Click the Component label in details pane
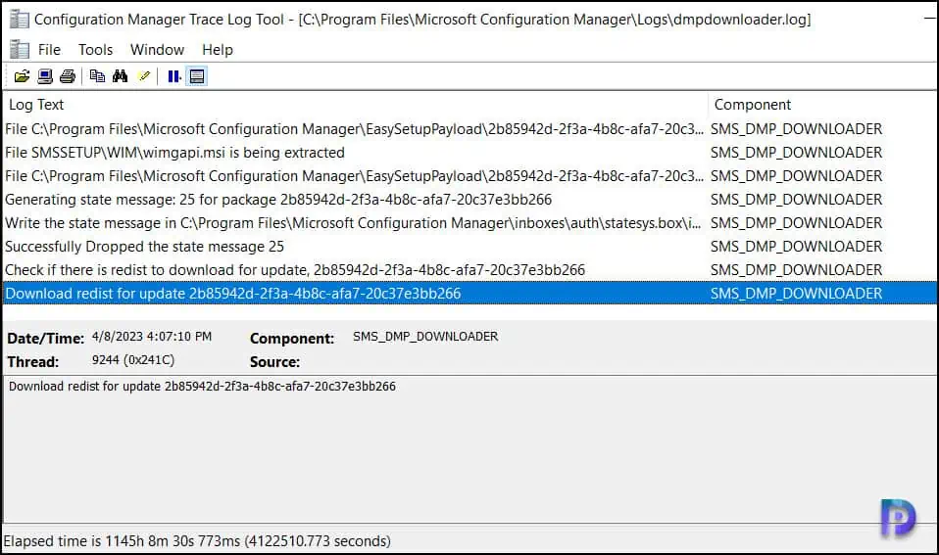 click(292, 339)
